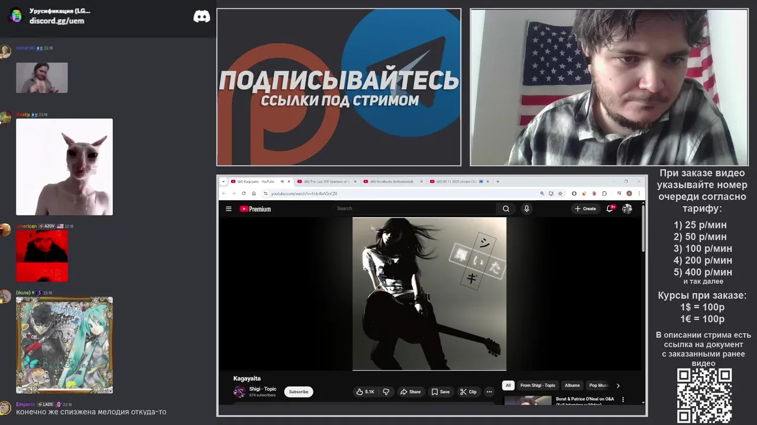
Task: Switch to the 08 11 2025 stream tab
Action: point(459,181)
